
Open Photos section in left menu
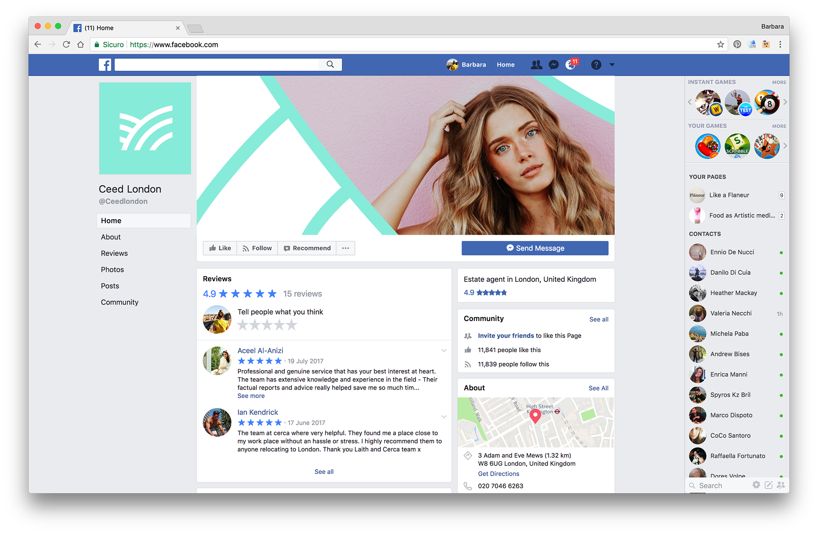tap(112, 270)
